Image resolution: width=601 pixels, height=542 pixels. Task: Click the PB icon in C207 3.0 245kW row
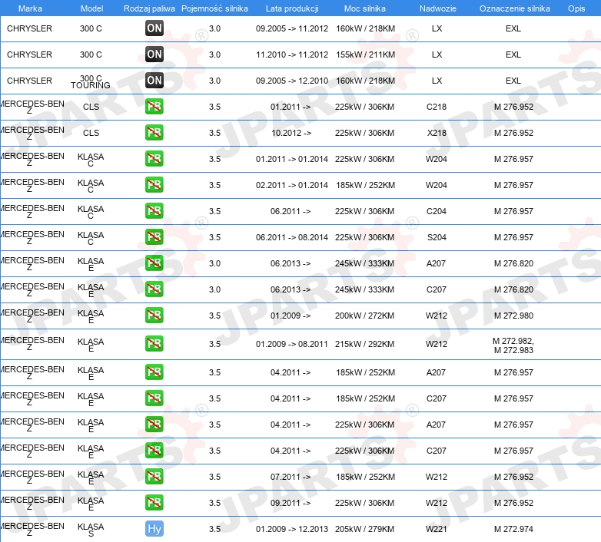(x=154, y=289)
